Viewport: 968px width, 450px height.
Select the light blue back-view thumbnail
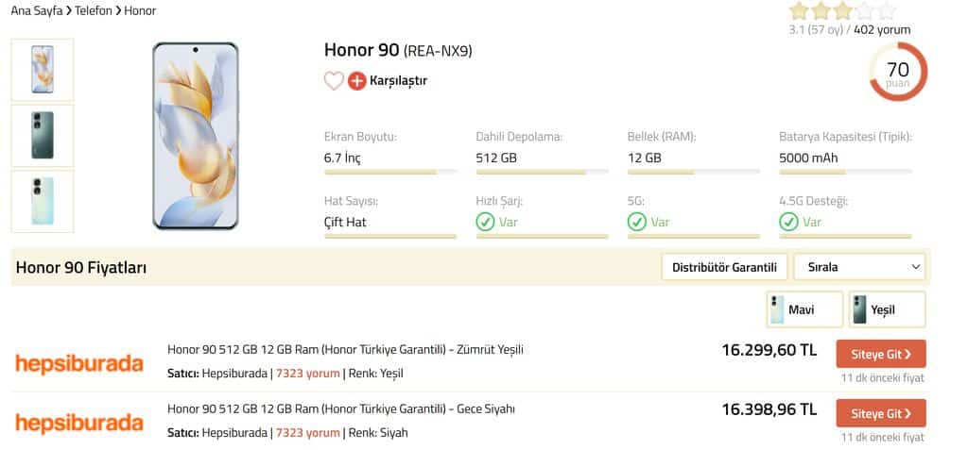[43, 202]
